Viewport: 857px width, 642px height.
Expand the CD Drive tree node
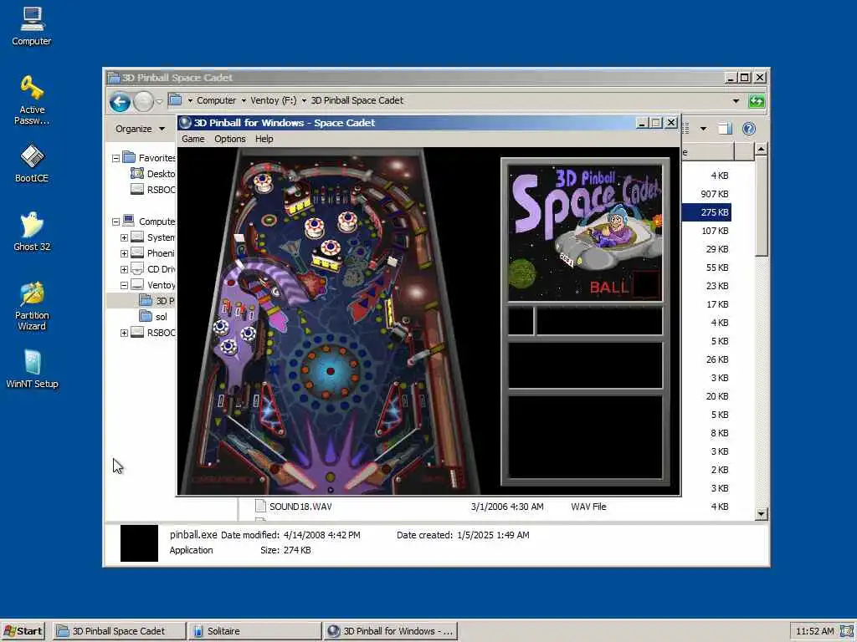124,269
